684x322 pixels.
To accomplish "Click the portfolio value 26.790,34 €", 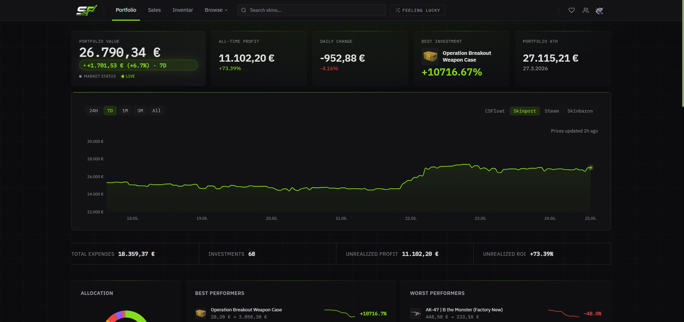I will [120, 53].
